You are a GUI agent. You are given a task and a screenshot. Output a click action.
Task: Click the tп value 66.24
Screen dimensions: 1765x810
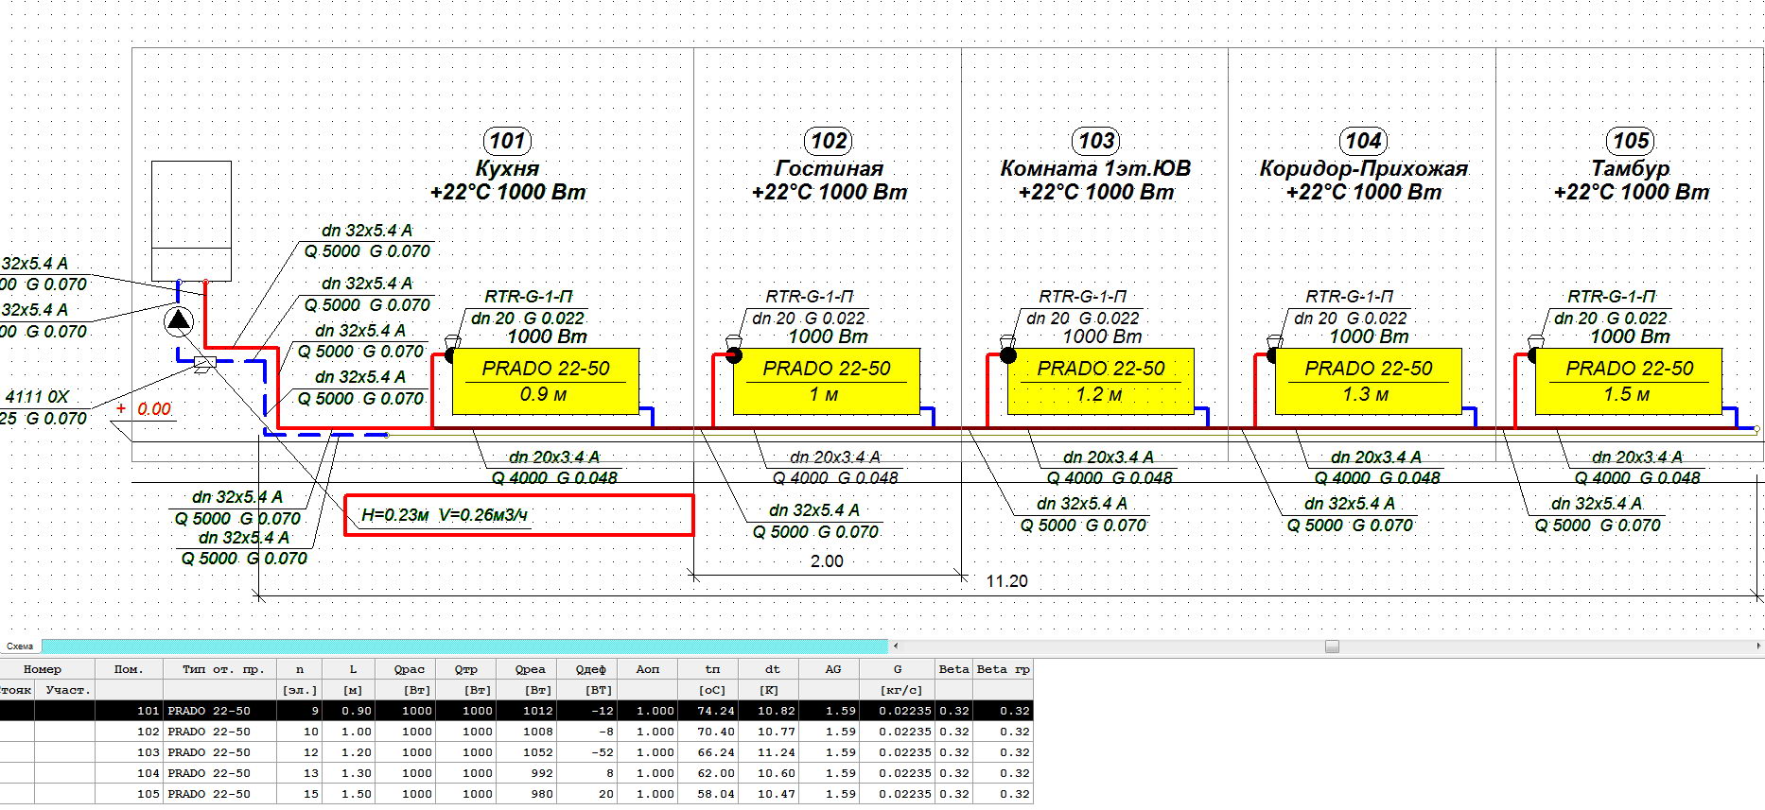click(716, 752)
